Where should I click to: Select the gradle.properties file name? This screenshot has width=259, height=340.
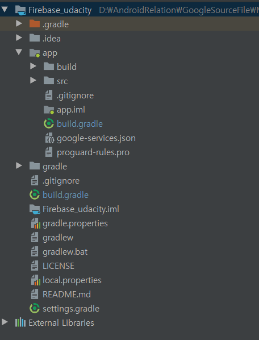click(75, 223)
